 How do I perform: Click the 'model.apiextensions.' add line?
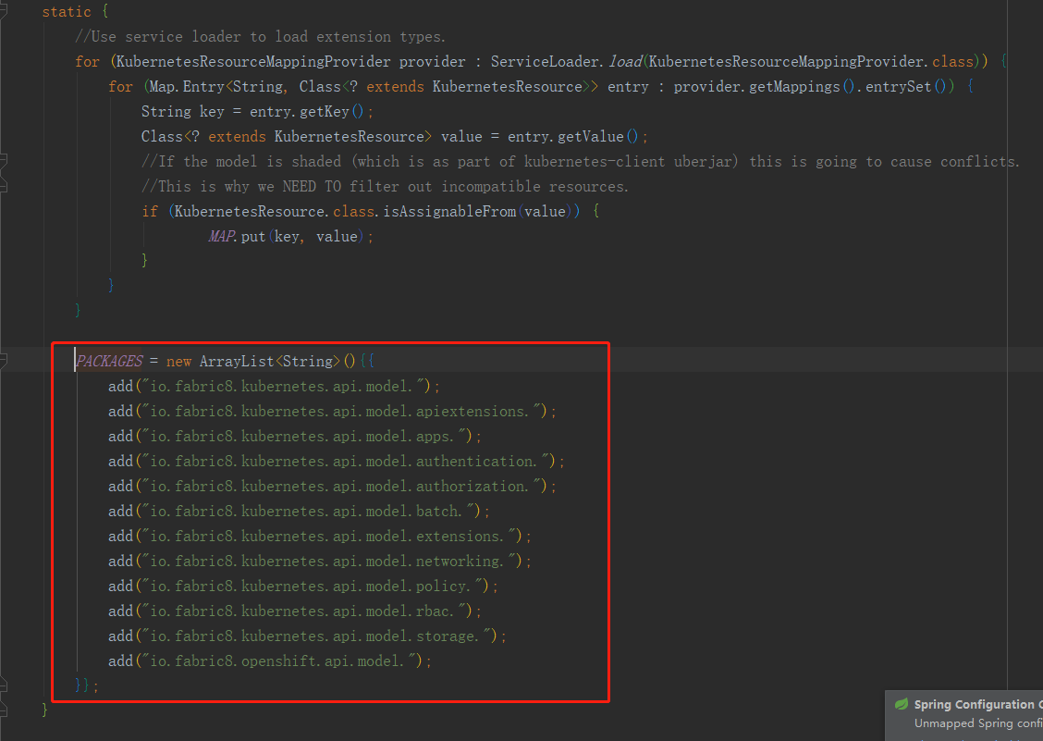(332, 411)
